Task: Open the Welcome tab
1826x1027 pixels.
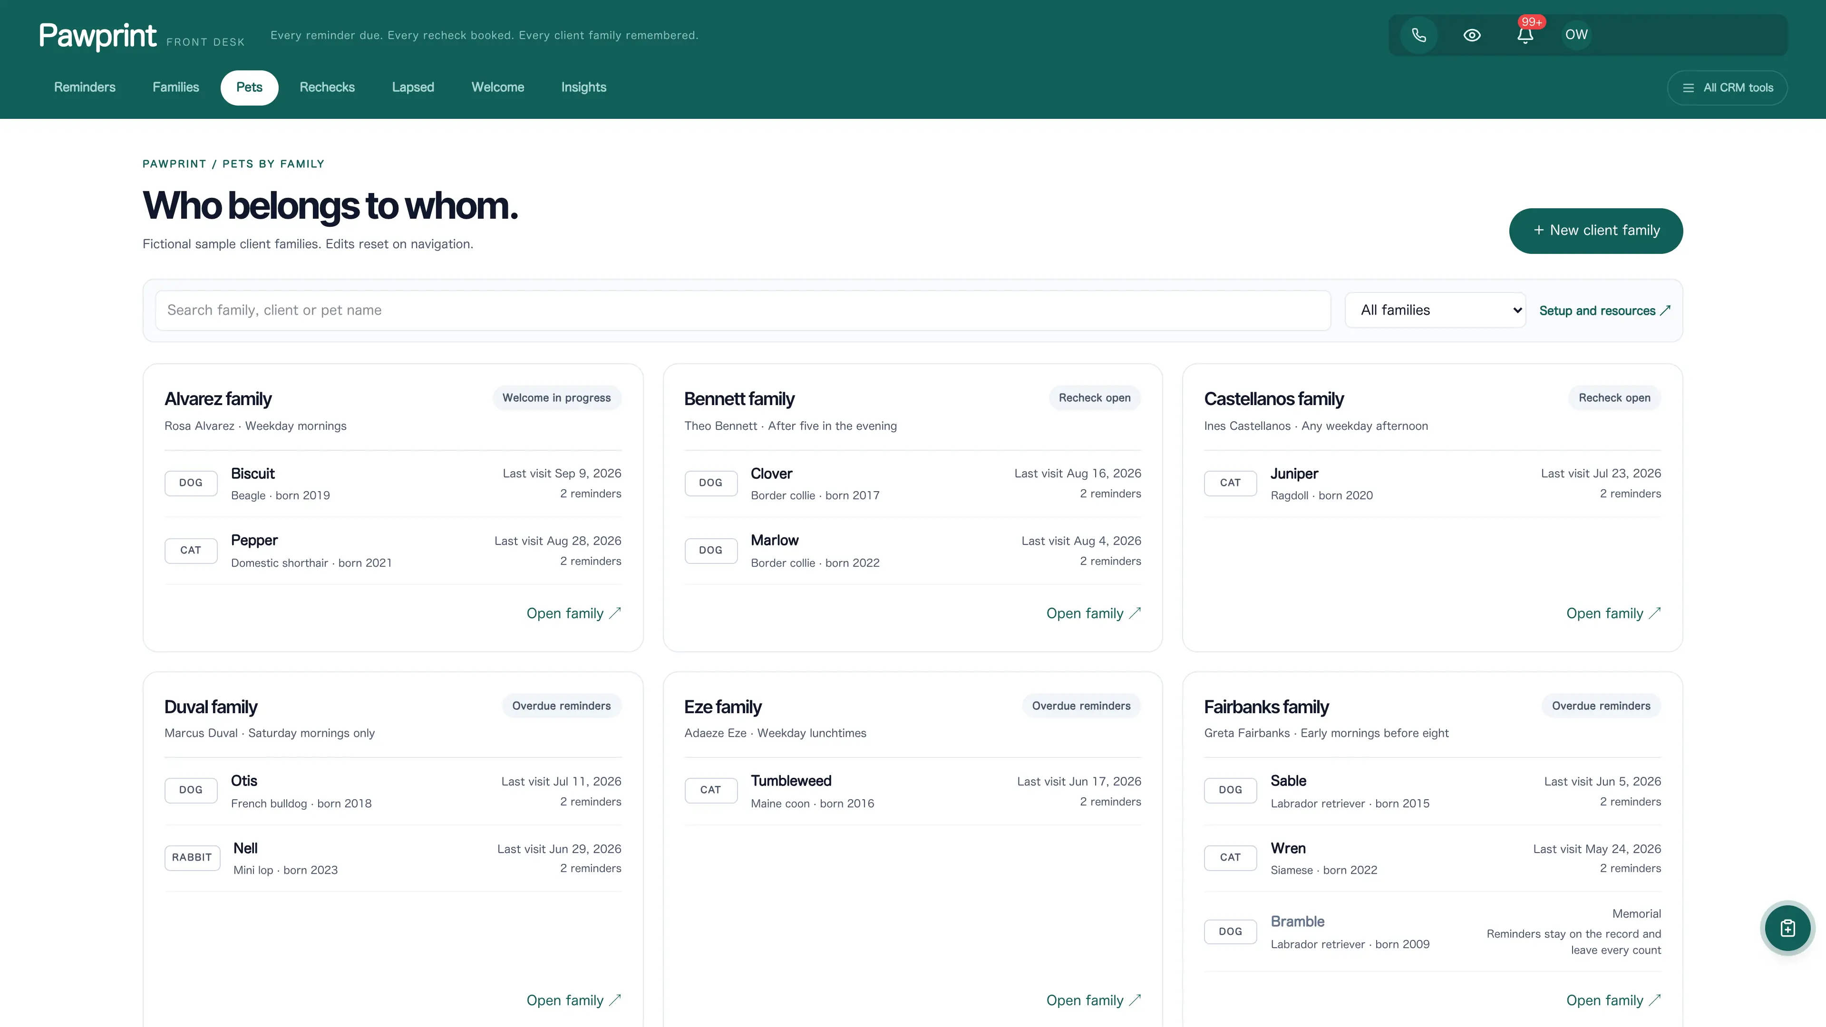Action: click(497, 87)
